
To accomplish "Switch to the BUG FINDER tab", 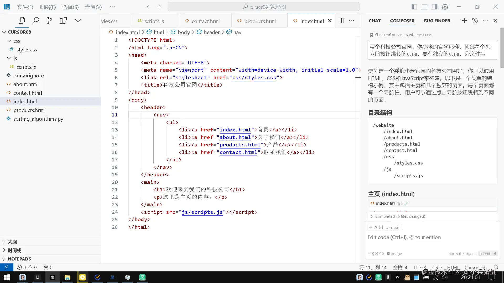I will [x=437, y=21].
